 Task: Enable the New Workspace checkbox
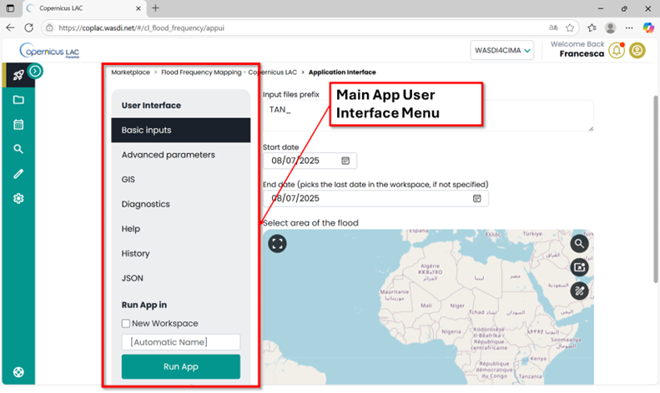126,323
